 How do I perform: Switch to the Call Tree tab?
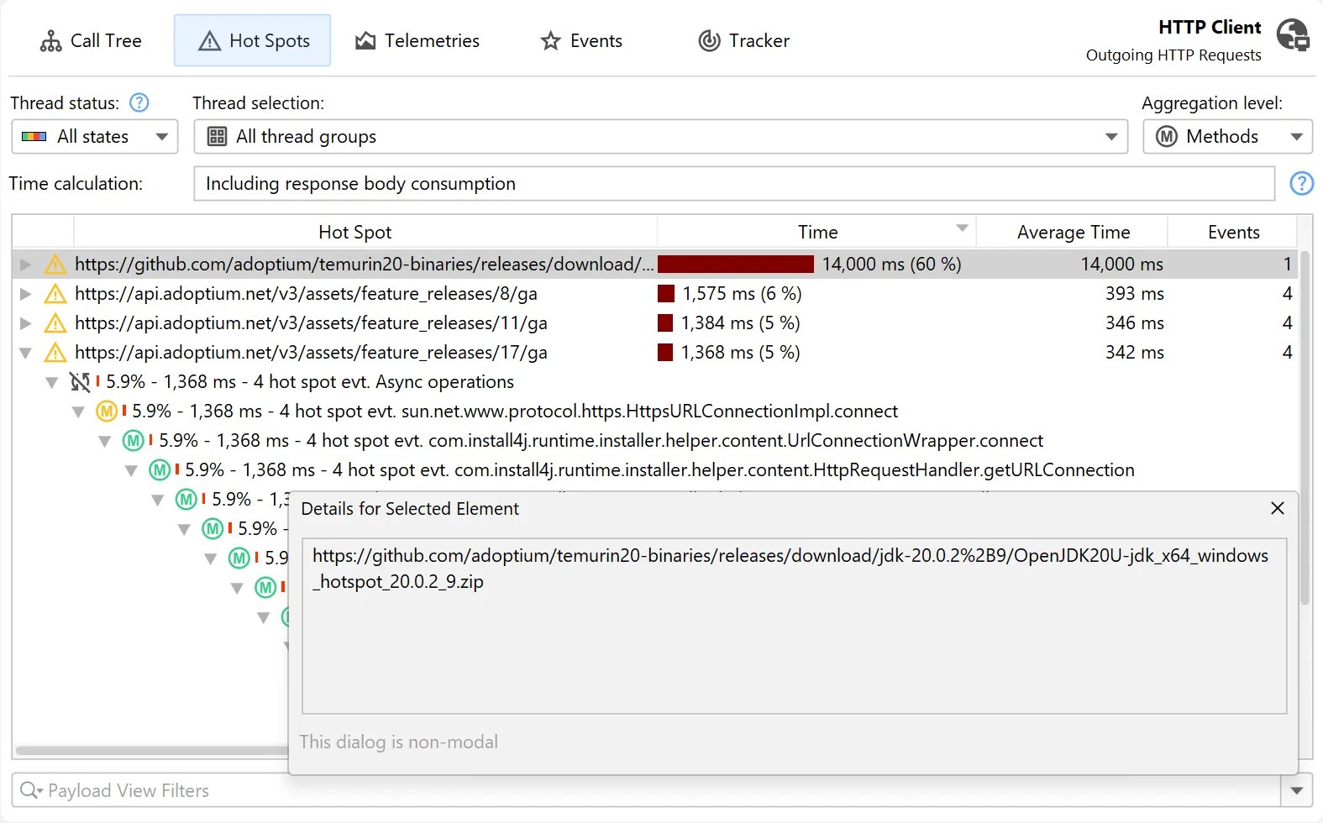tap(91, 40)
